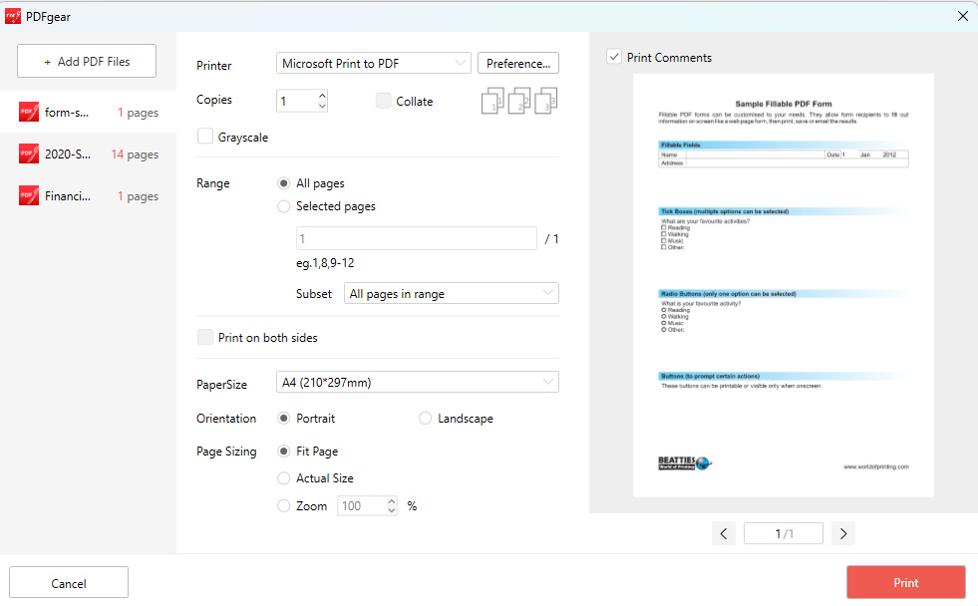
Task: Click the first collate pages preview icon
Action: [x=491, y=100]
